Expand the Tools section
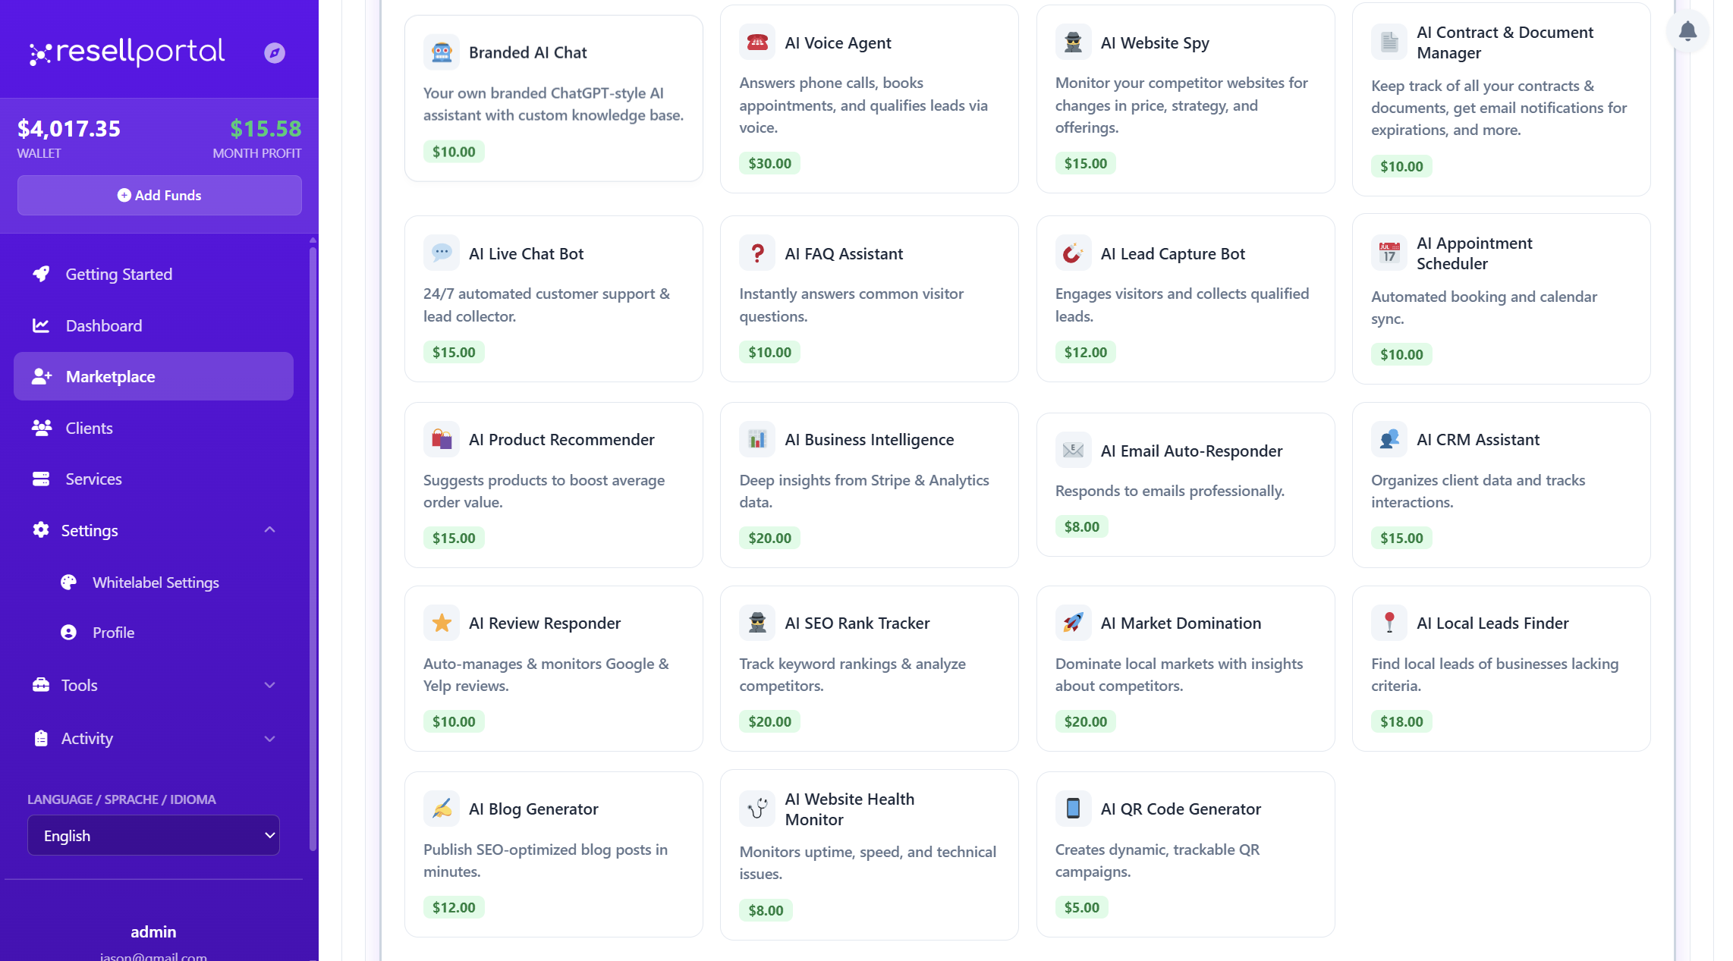Viewport: 1733px width, 961px height. point(270,685)
